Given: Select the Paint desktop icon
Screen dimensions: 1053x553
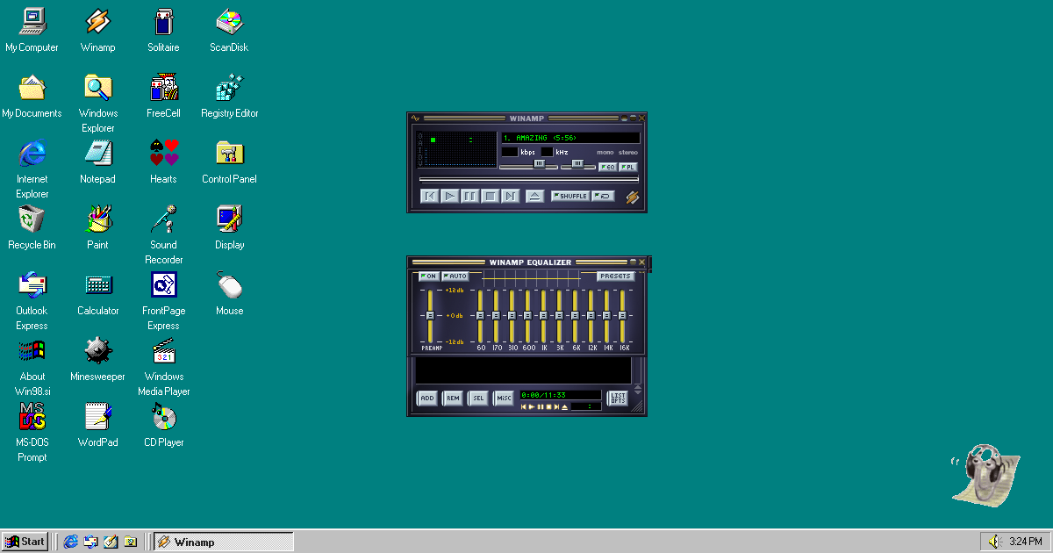Looking at the screenshot, I should (97, 228).
